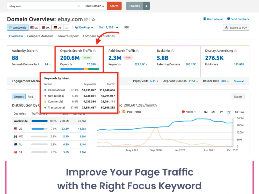Set chart range to All time
The height and width of the screenshot is (194, 259).
click(239, 112)
